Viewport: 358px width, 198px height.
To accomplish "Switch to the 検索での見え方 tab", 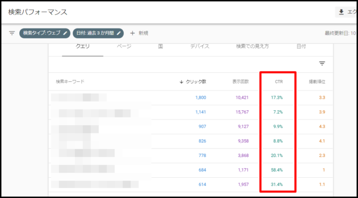I will 252,46.
